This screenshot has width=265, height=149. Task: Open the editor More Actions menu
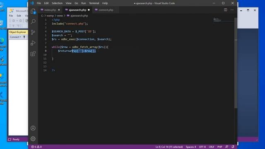click(x=232, y=10)
